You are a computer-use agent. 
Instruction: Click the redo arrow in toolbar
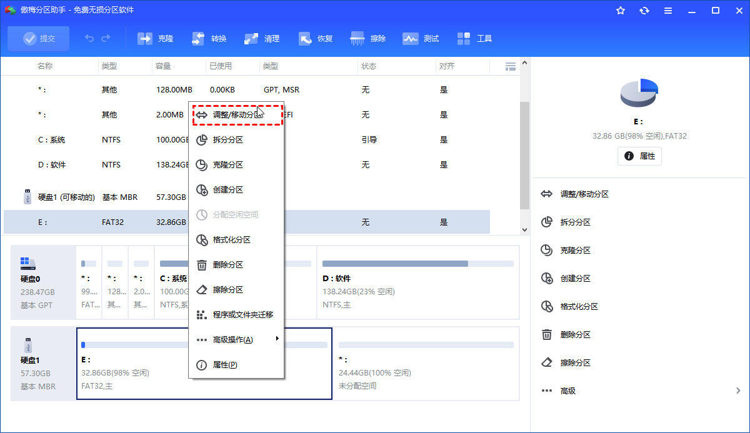tap(106, 39)
